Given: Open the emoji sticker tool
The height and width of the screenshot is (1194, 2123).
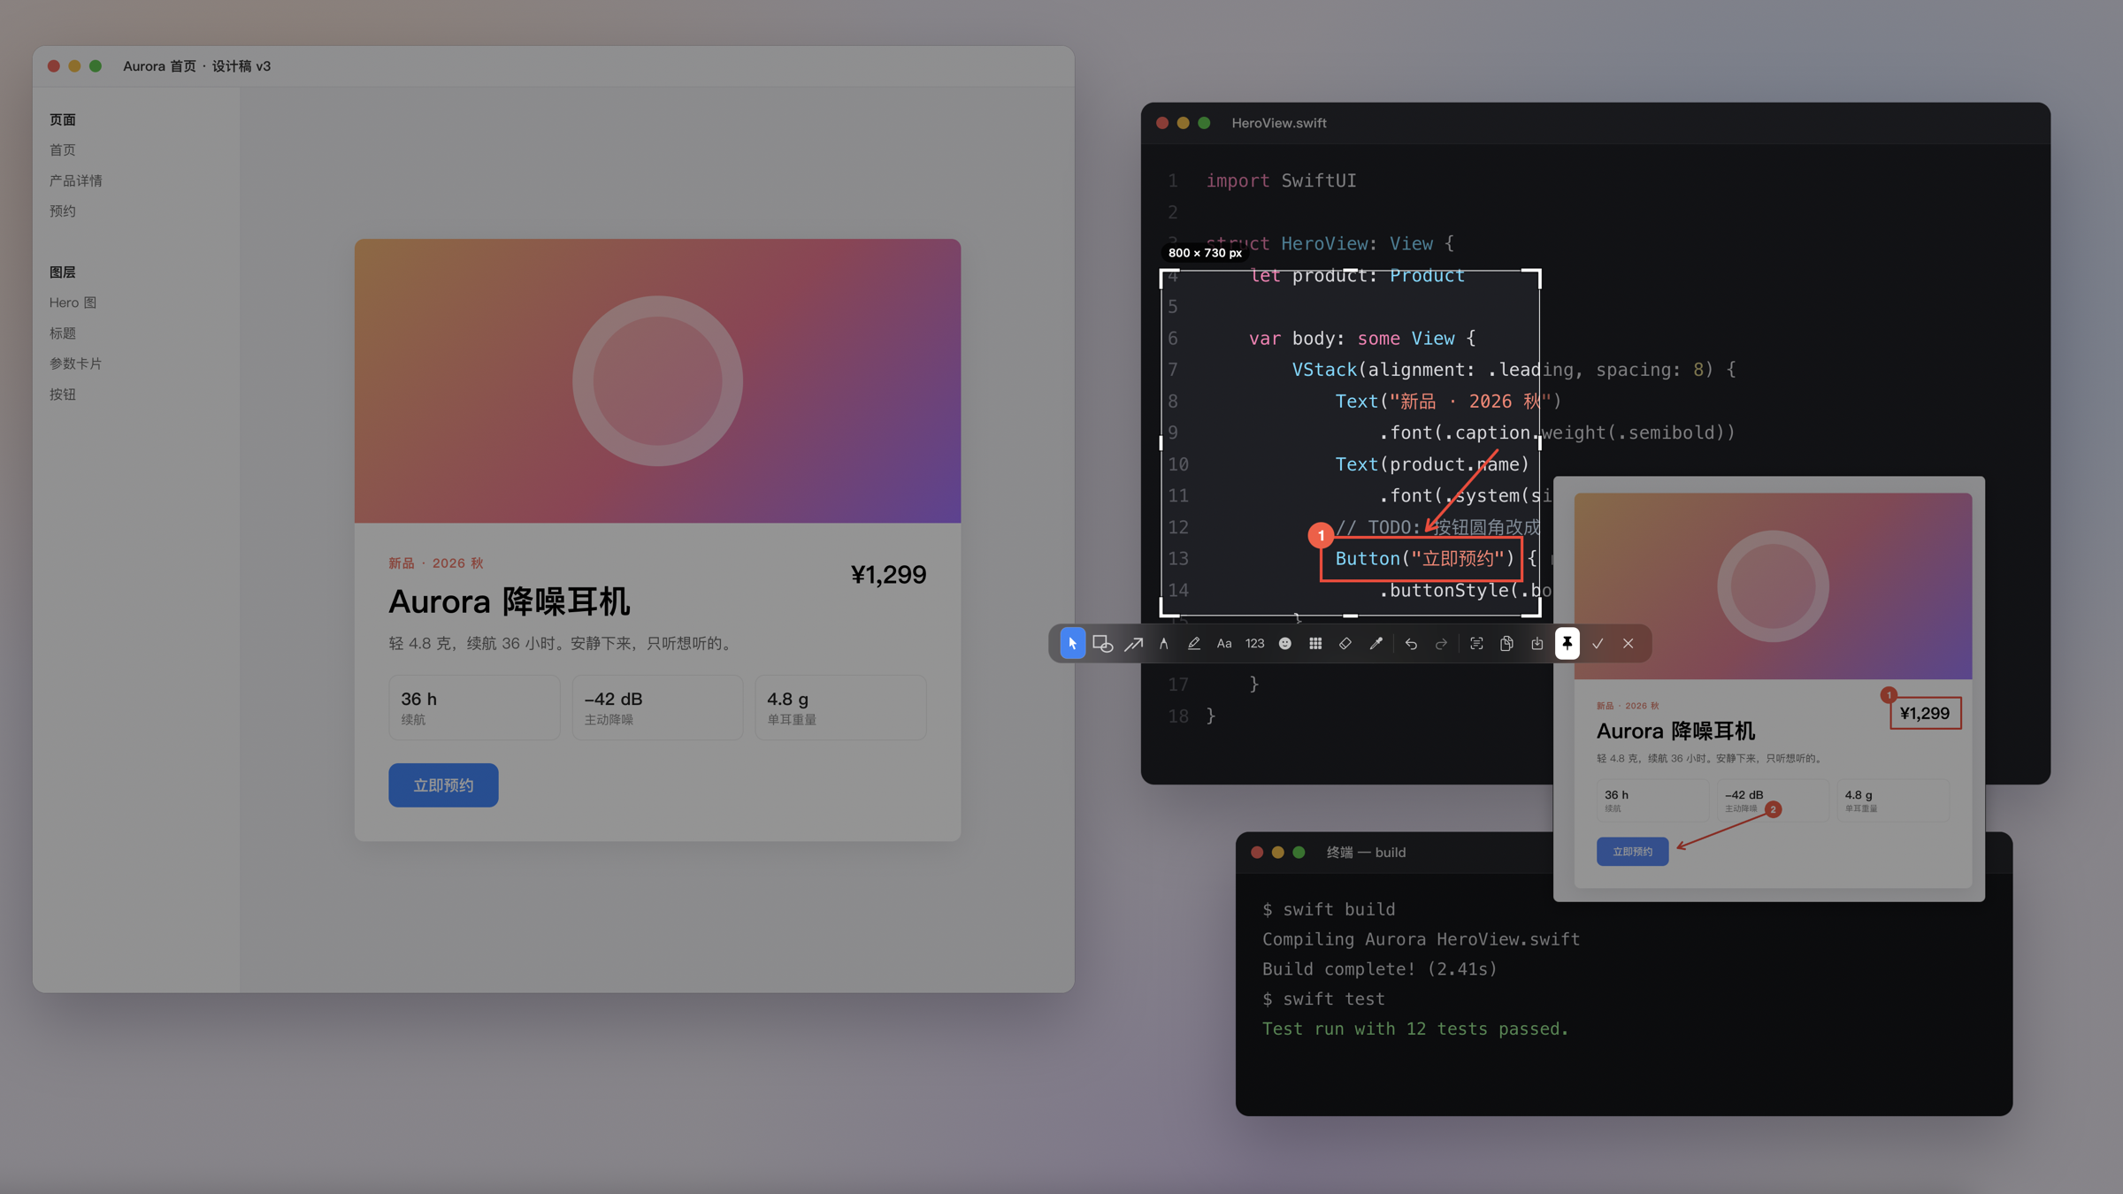Looking at the screenshot, I should (x=1285, y=644).
